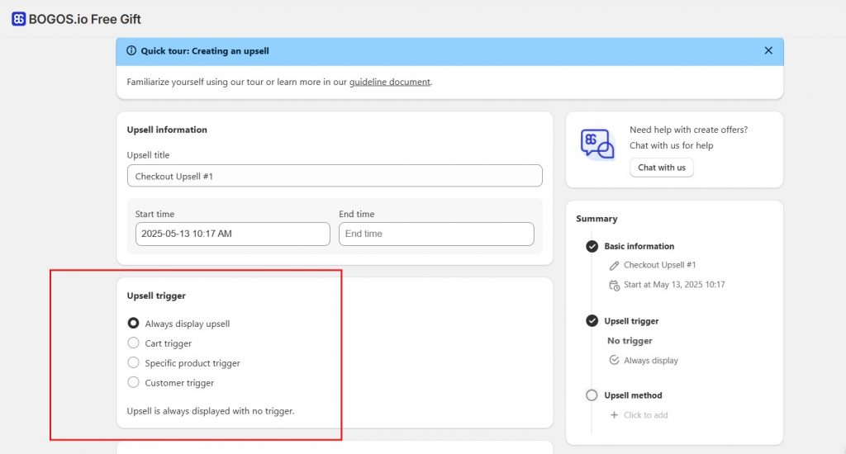The width and height of the screenshot is (846, 454).
Task: Click the BOGOS.io logo icon
Action: click(18, 19)
